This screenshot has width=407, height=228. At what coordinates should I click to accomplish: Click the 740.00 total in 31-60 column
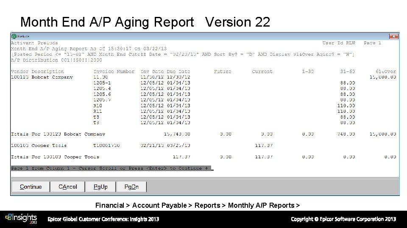pos(346,134)
